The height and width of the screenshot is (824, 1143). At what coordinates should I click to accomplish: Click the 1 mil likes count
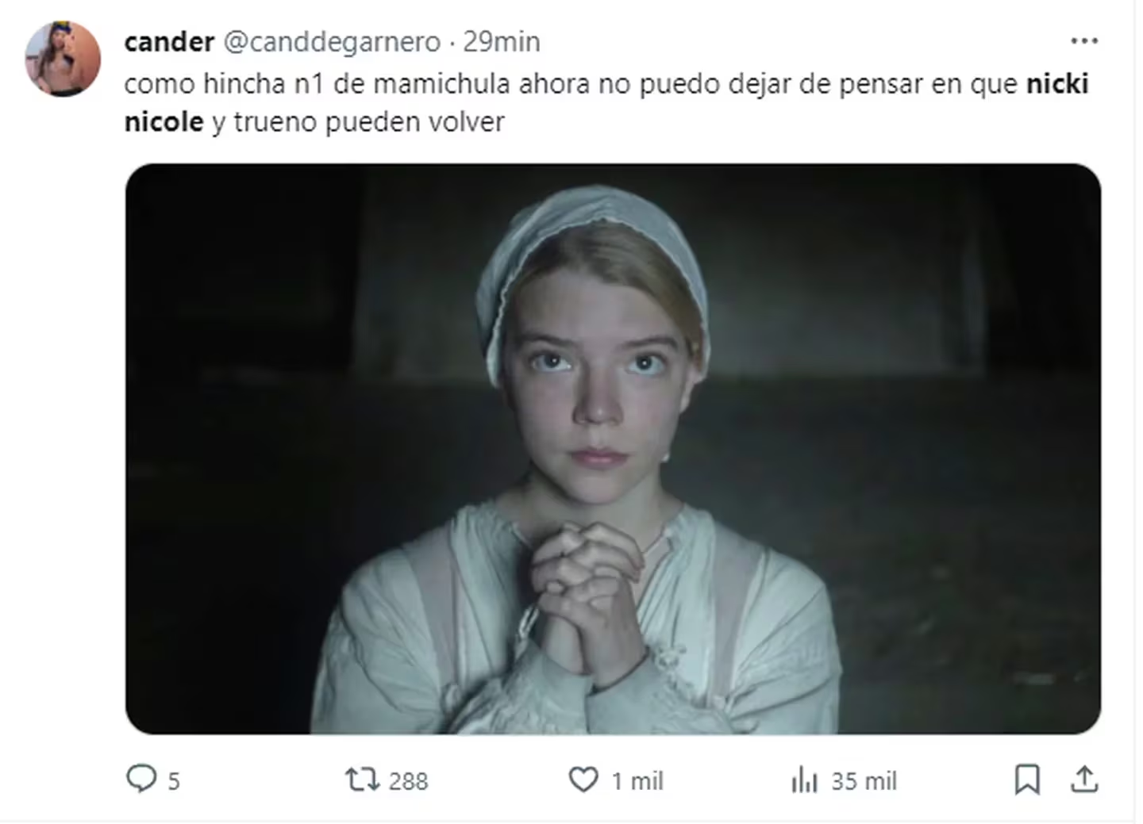637,781
